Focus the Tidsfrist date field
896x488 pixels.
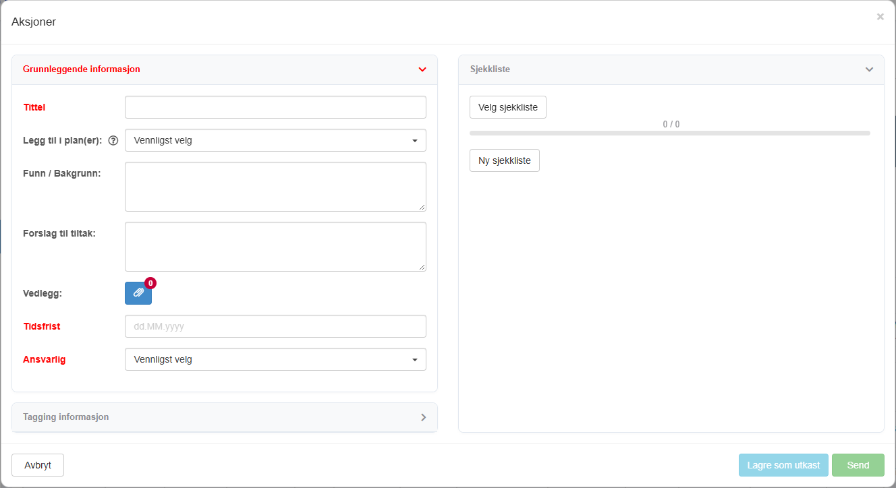pyautogui.click(x=275, y=326)
